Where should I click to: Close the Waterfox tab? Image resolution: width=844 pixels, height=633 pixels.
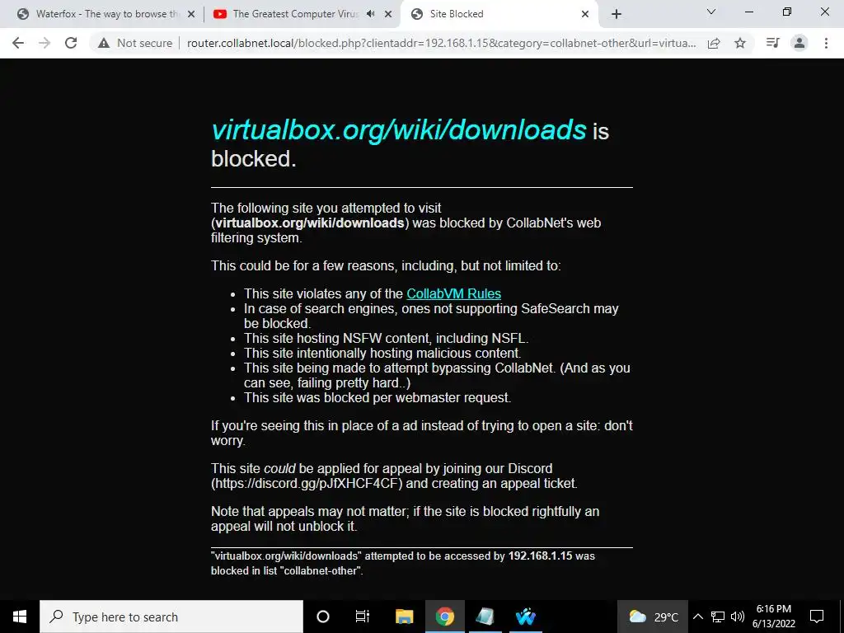click(x=190, y=15)
